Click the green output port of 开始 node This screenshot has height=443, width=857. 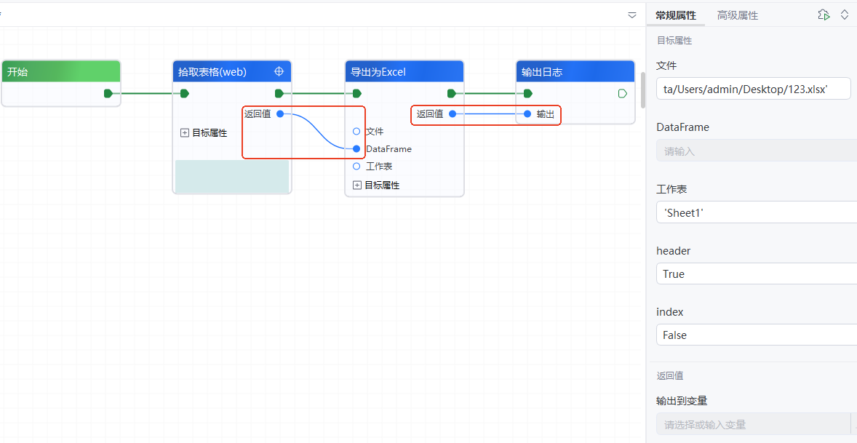tap(108, 93)
